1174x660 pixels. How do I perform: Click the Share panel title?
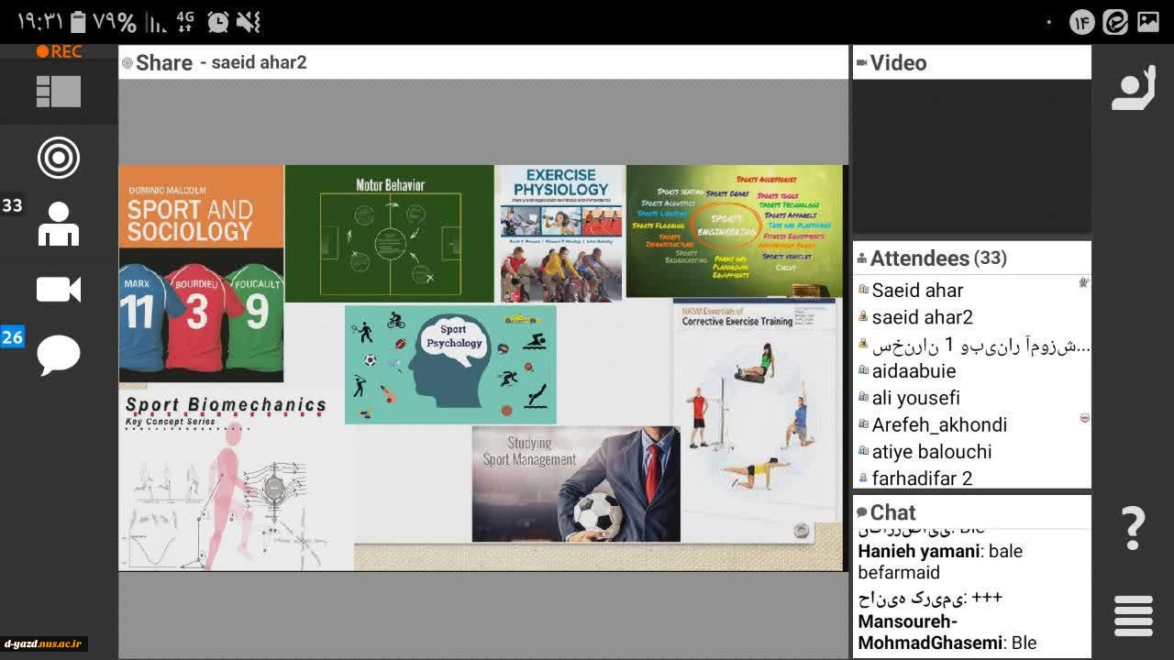pos(164,62)
